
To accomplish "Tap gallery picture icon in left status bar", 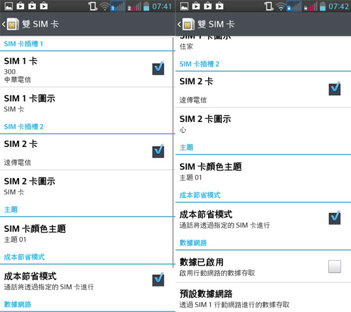I will 8,6.
